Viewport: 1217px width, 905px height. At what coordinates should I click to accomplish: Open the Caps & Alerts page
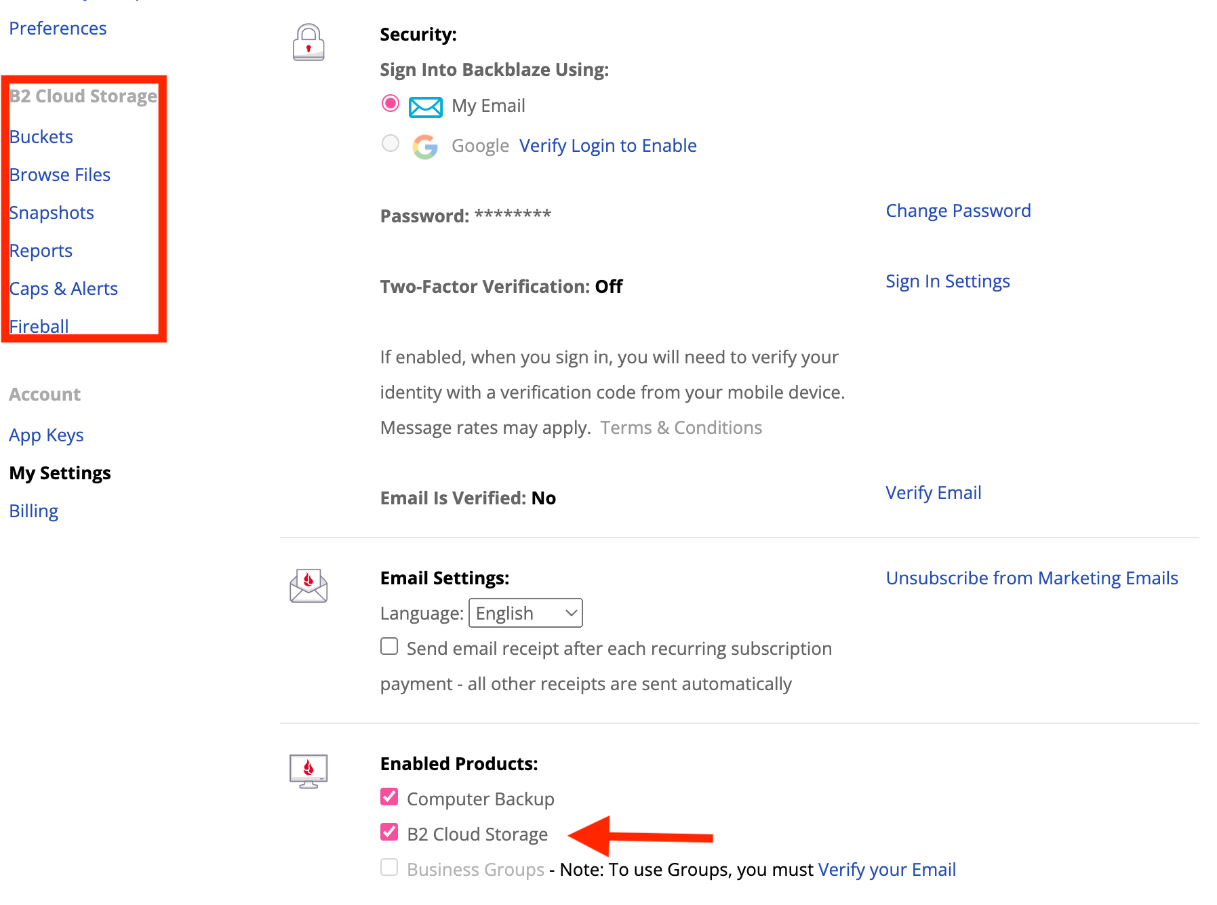click(64, 289)
